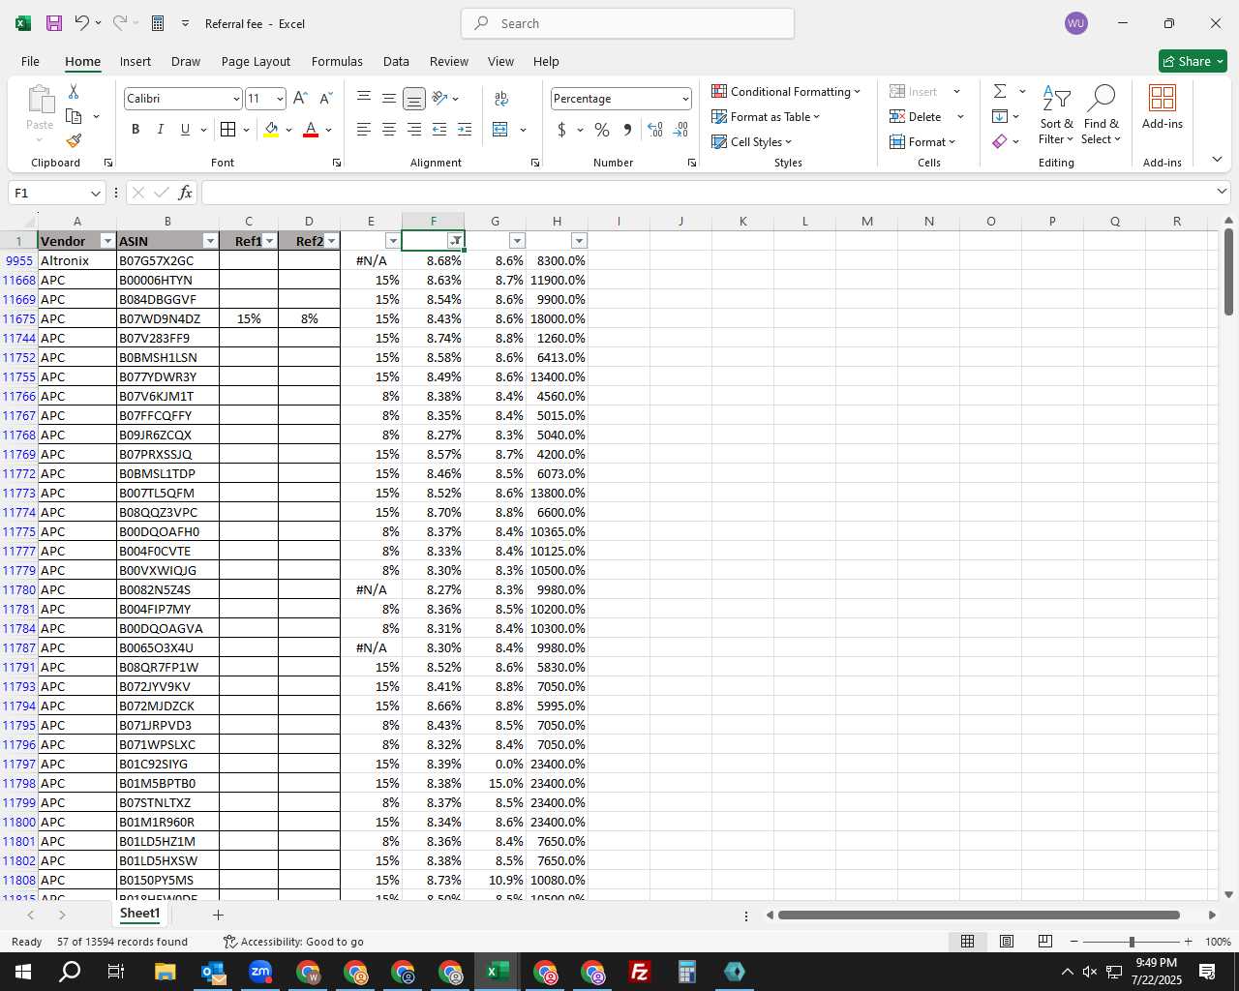1239x991 pixels.
Task: Open Cell Styles gallery
Action: coord(752,141)
